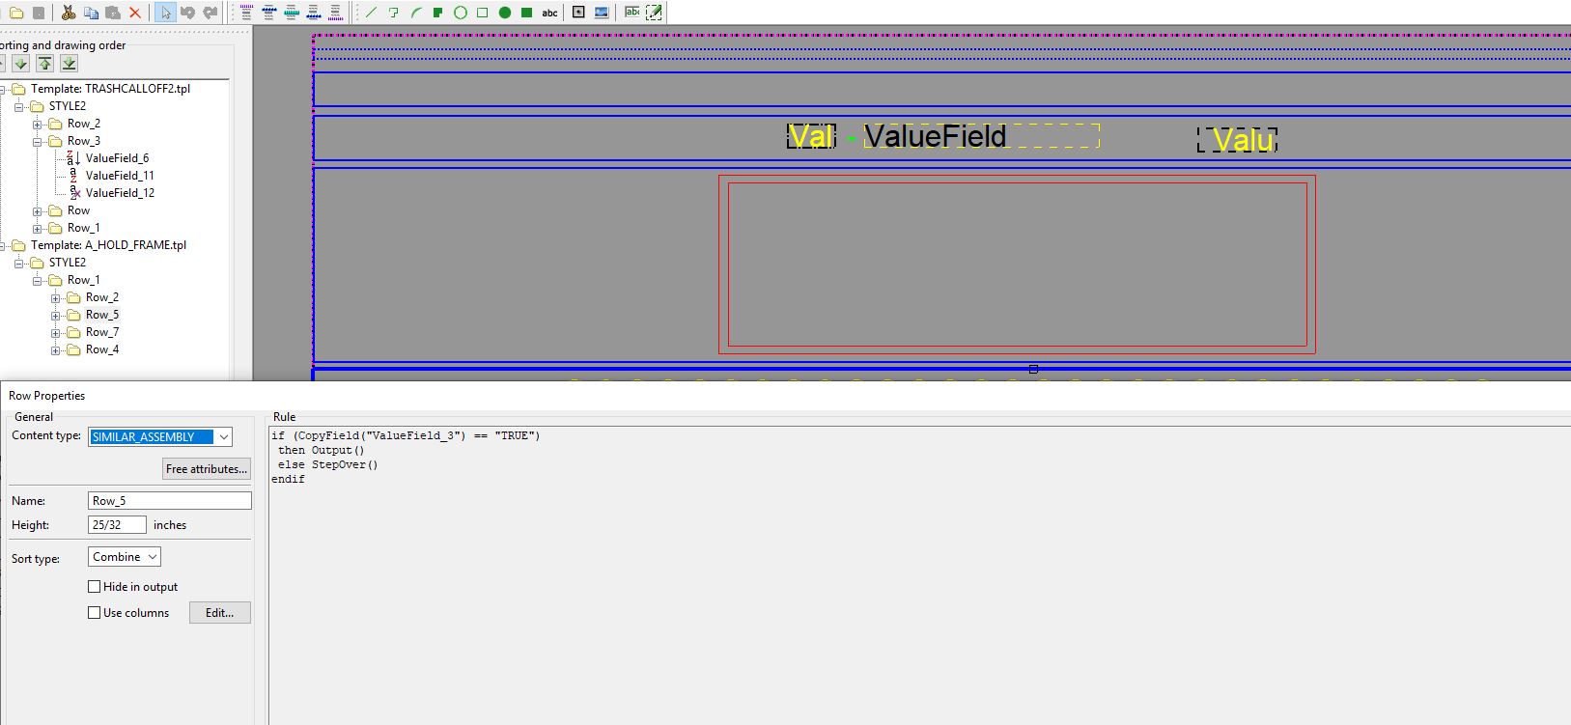Screen dimensions: 1571x725
Task: Select the filled rectangle tool
Action: pos(527,13)
